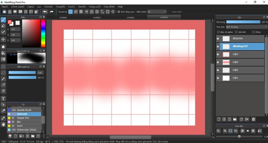Add a new layer folder
This screenshot has width=268, height=143.
coord(235,119)
